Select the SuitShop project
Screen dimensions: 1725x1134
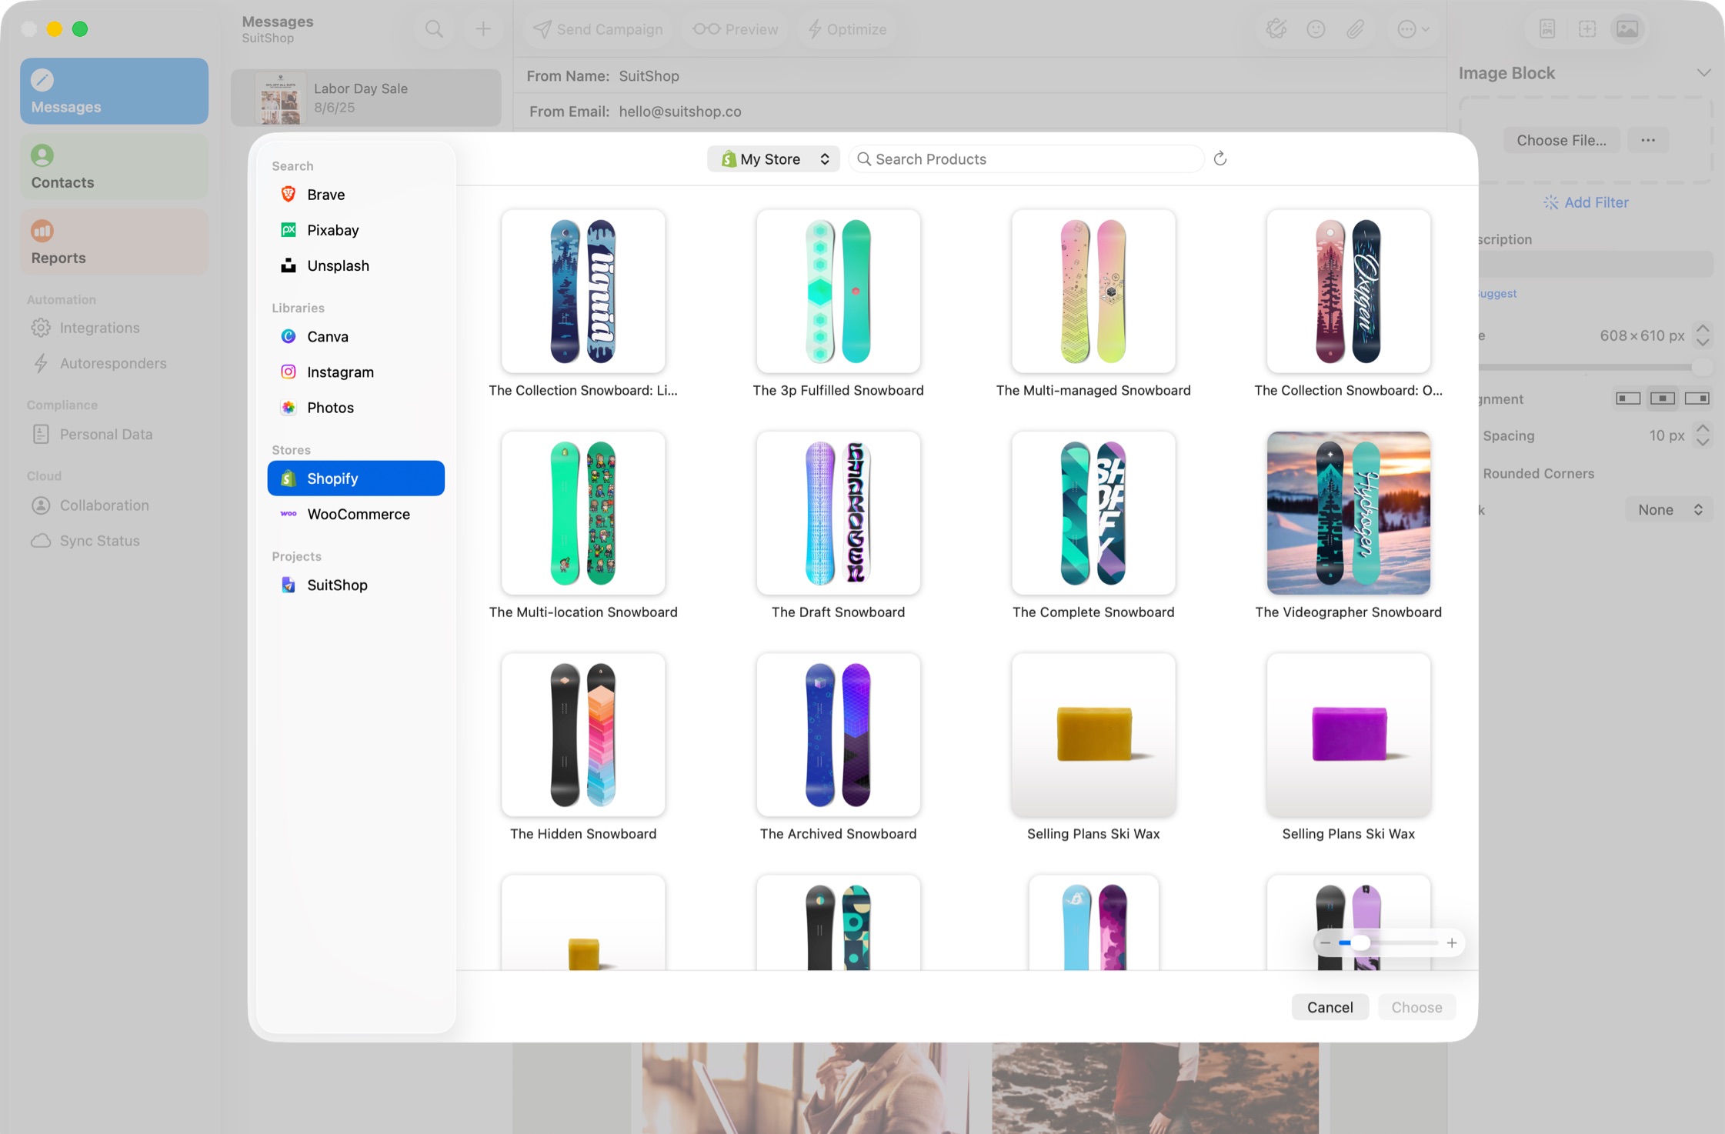337,585
